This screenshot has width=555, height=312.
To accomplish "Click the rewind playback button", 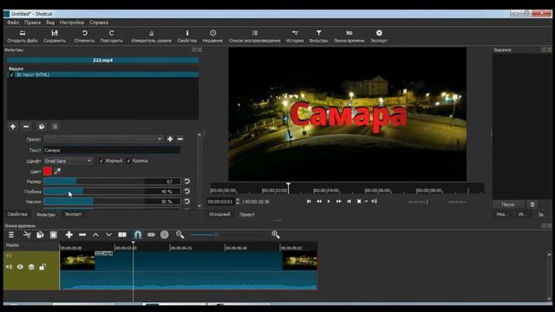I will pyautogui.click(x=319, y=201).
